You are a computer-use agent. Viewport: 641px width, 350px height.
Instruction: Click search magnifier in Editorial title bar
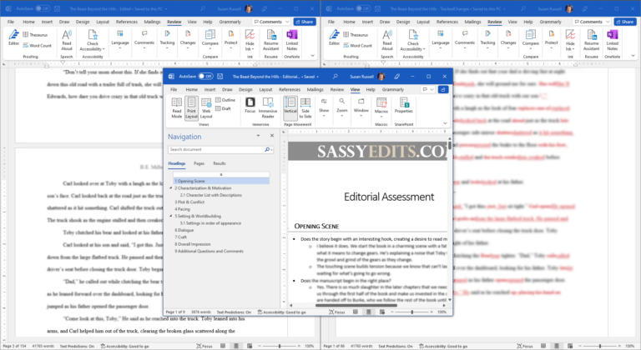(x=336, y=77)
